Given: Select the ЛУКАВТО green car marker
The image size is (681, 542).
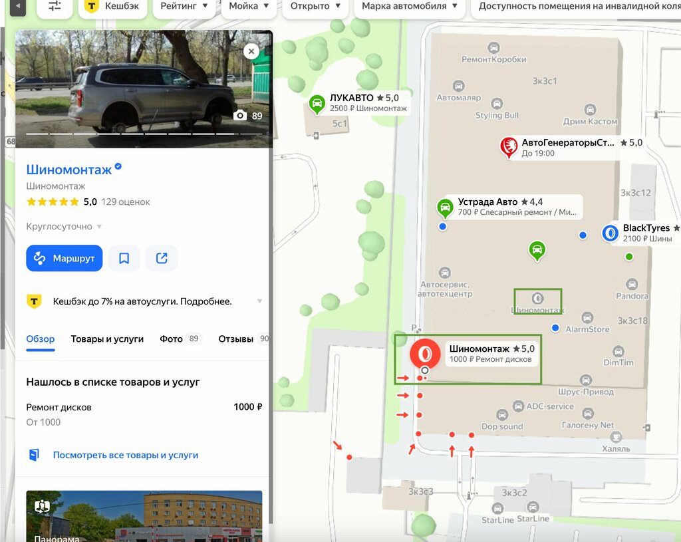Looking at the screenshot, I should tap(317, 104).
